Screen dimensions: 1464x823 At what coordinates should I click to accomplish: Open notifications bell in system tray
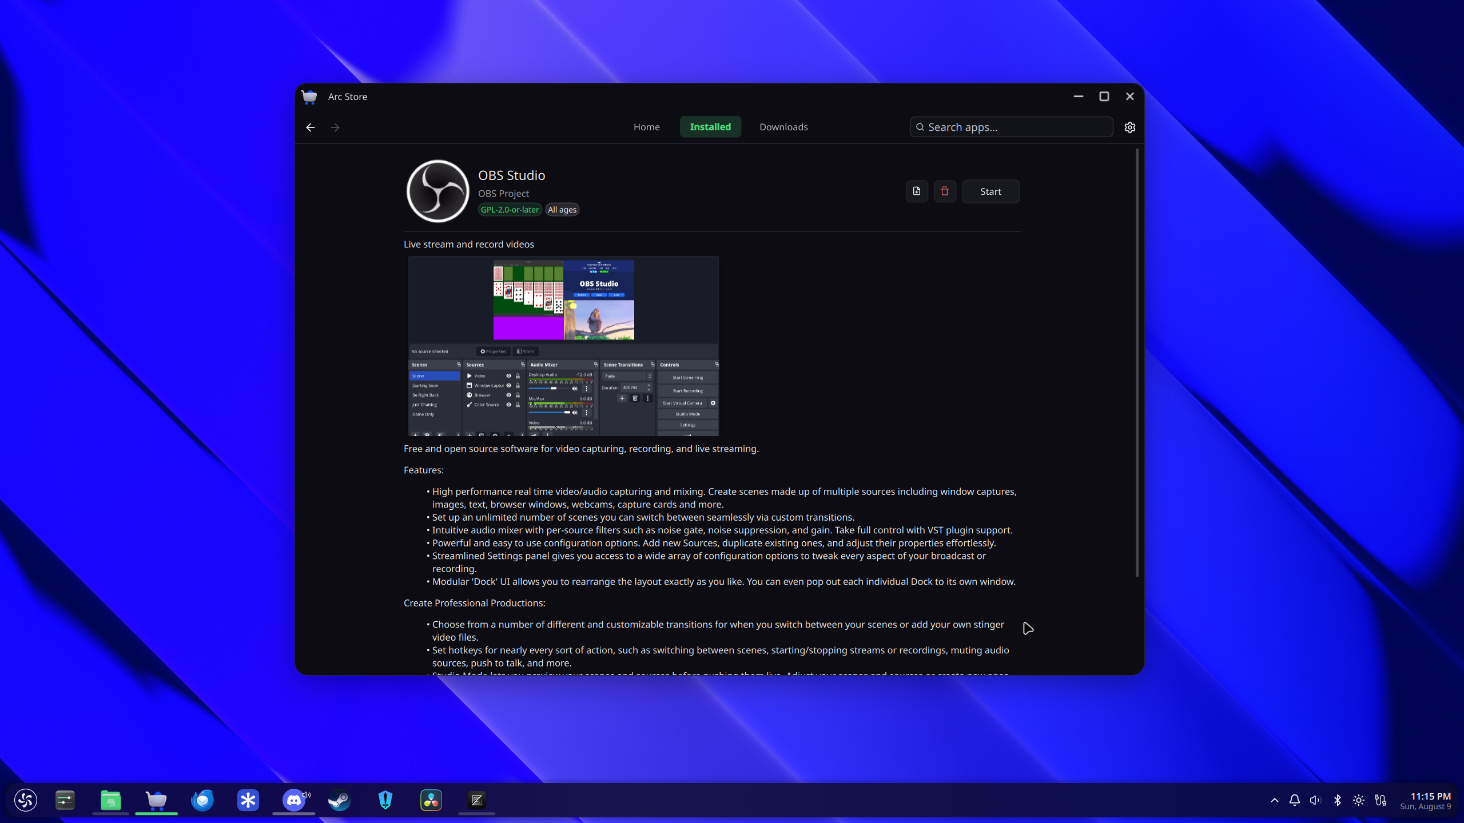pos(1295,800)
